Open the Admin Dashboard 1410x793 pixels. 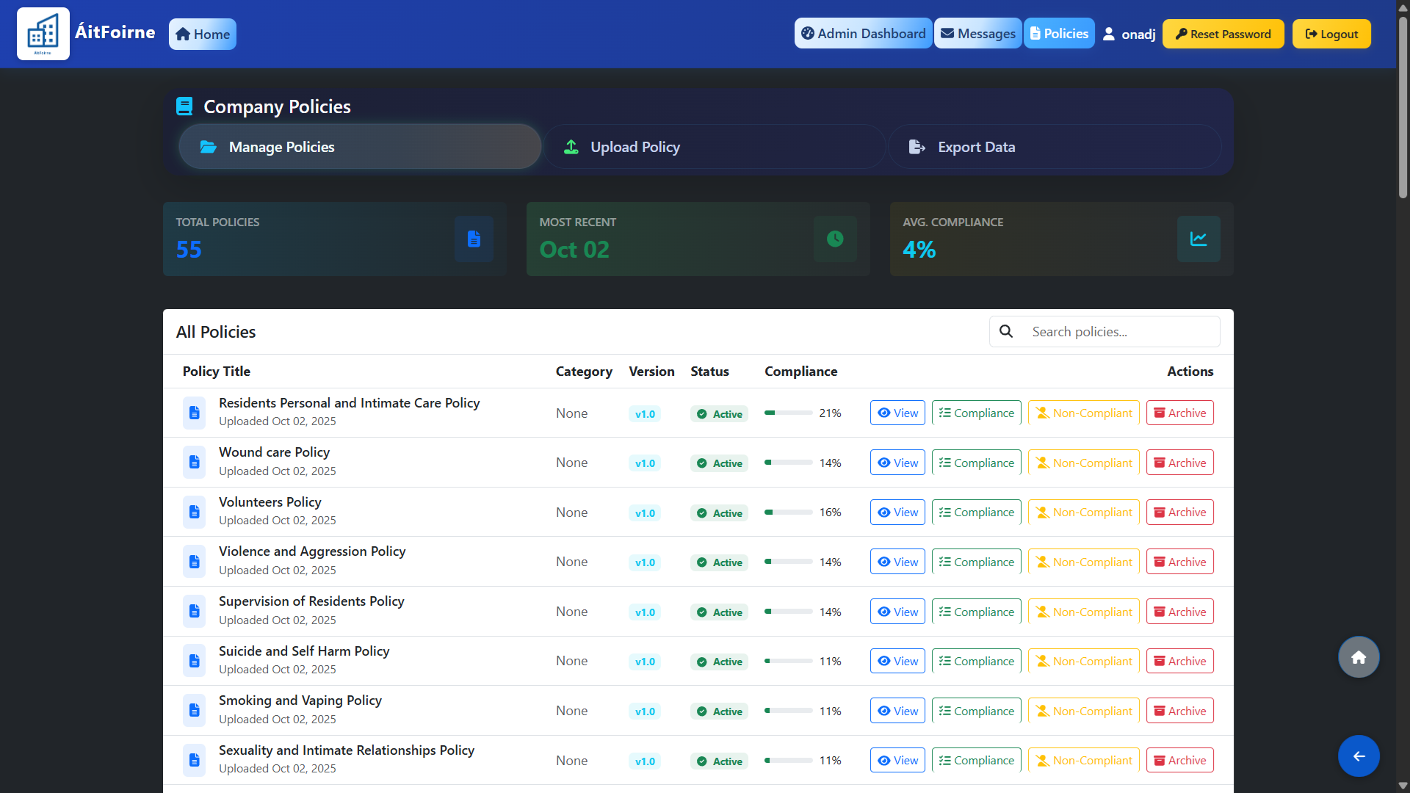point(863,34)
